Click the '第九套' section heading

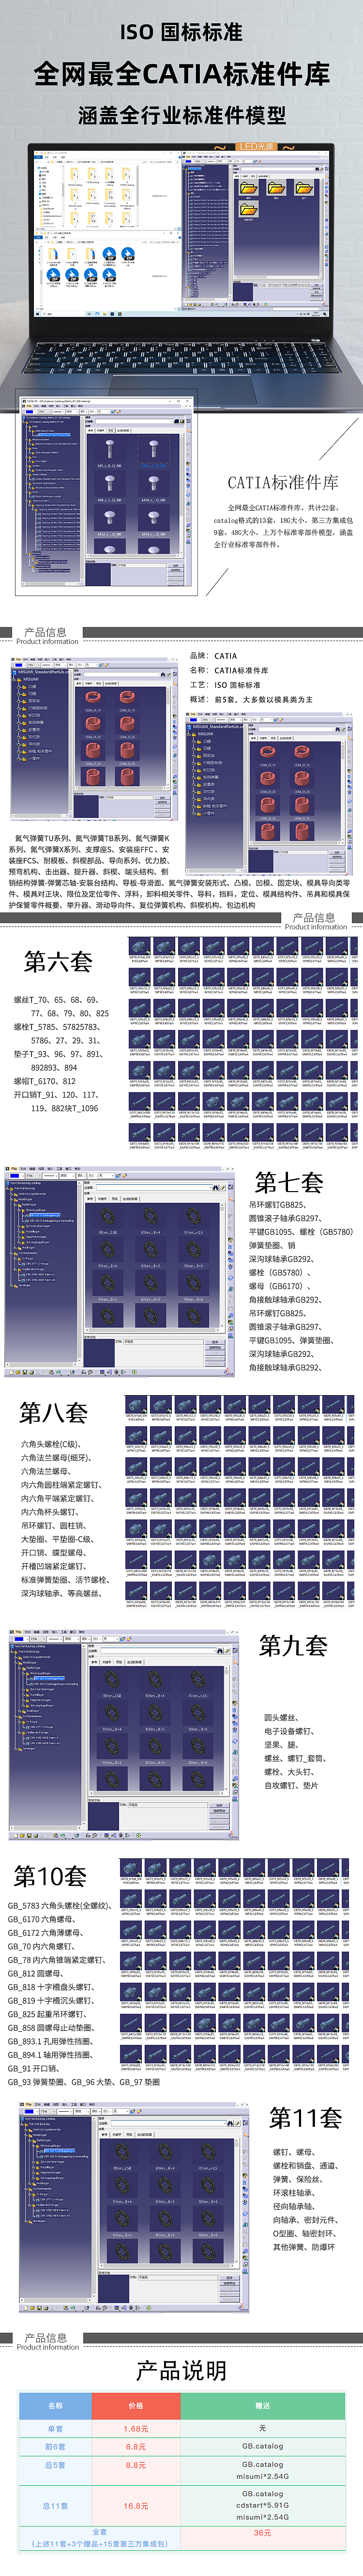pos(293,1645)
